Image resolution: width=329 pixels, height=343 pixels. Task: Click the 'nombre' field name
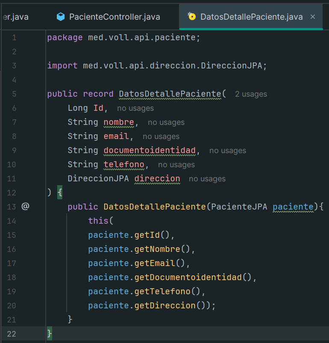pos(119,122)
